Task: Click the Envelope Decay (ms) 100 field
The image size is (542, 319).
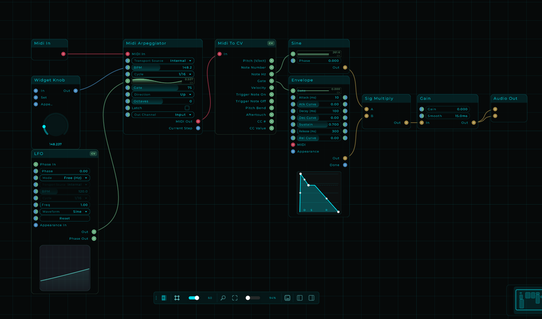Action: (x=319, y=111)
